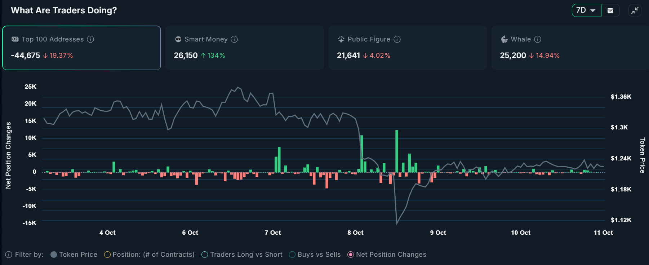Collapse the chart with minimize arrows icon
The height and width of the screenshot is (265, 649).
tap(635, 10)
